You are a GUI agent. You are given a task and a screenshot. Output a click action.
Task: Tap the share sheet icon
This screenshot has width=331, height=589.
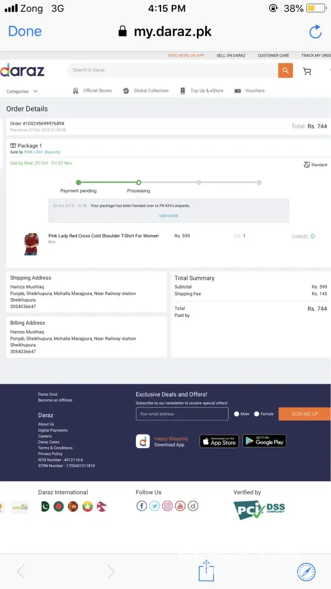[206, 571]
